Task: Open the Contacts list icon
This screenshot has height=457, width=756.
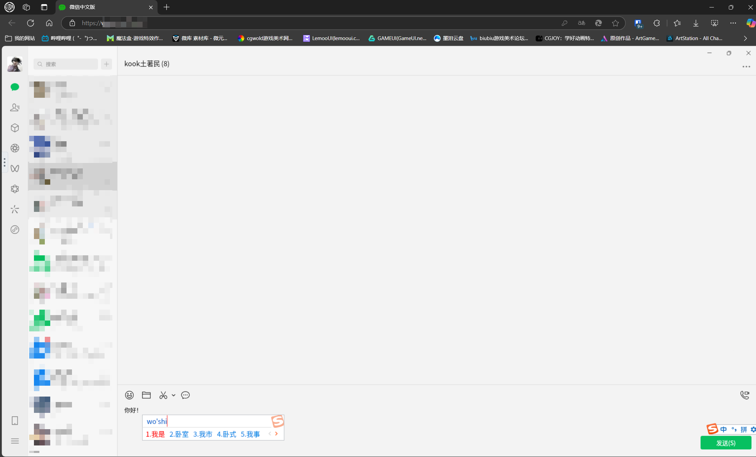Action: (x=15, y=107)
